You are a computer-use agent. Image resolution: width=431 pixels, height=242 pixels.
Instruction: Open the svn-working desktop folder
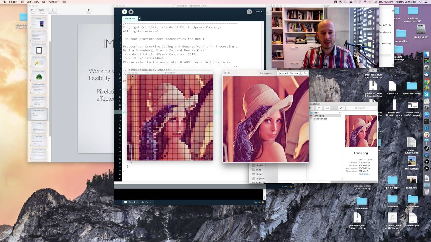[401, 35]
